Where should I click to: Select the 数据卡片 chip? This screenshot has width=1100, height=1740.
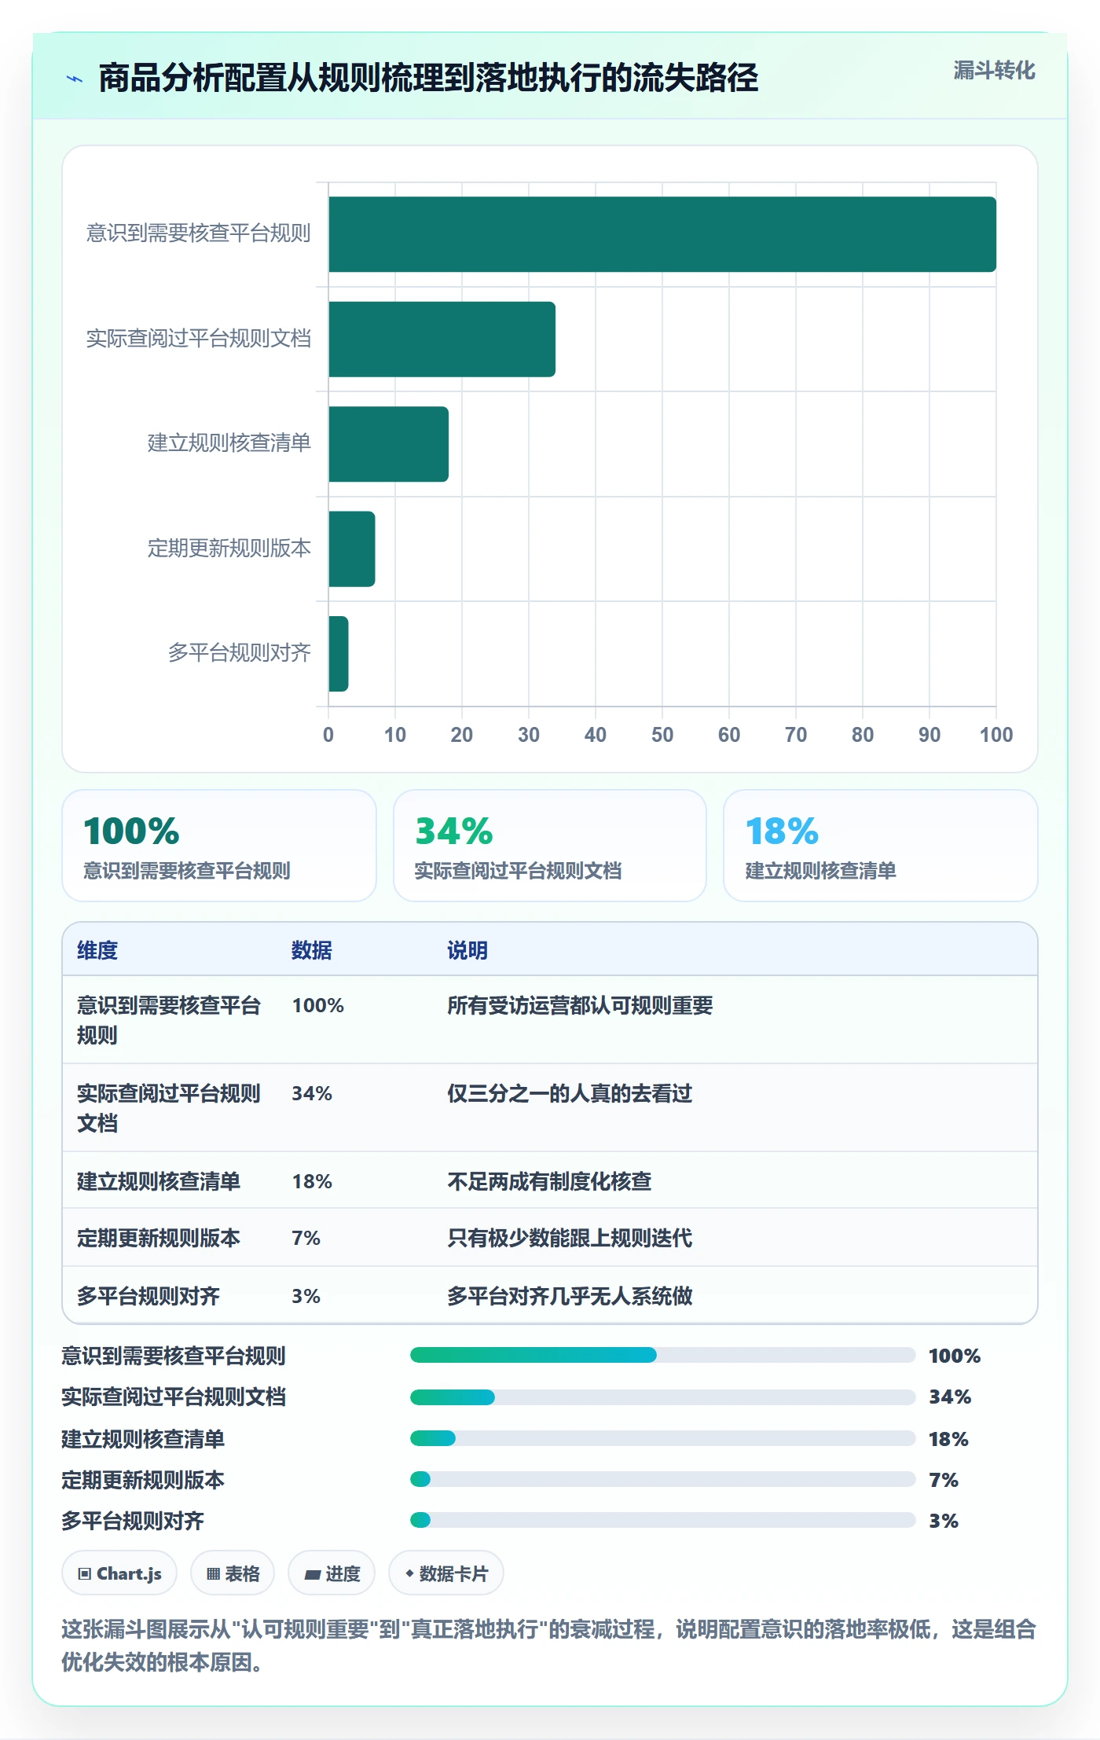point(446,1573)
